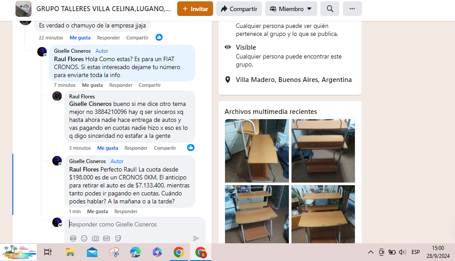Attach a photo with the camera icon
The height and width of the screenshot is (261, 455).
pos(95,238)
